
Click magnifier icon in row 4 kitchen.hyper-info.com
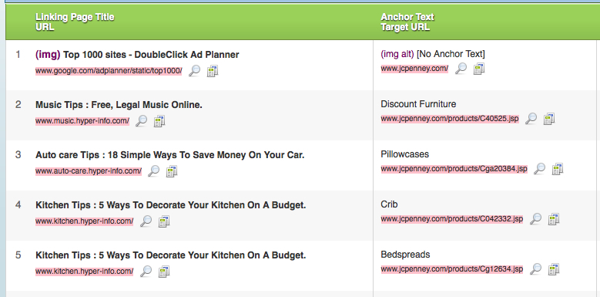coord(146,221)
